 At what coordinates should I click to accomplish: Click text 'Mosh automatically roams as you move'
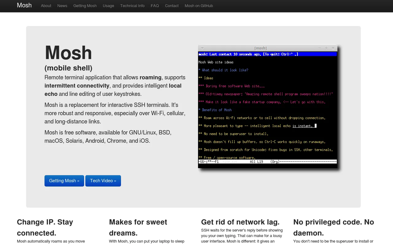[51, 241]
